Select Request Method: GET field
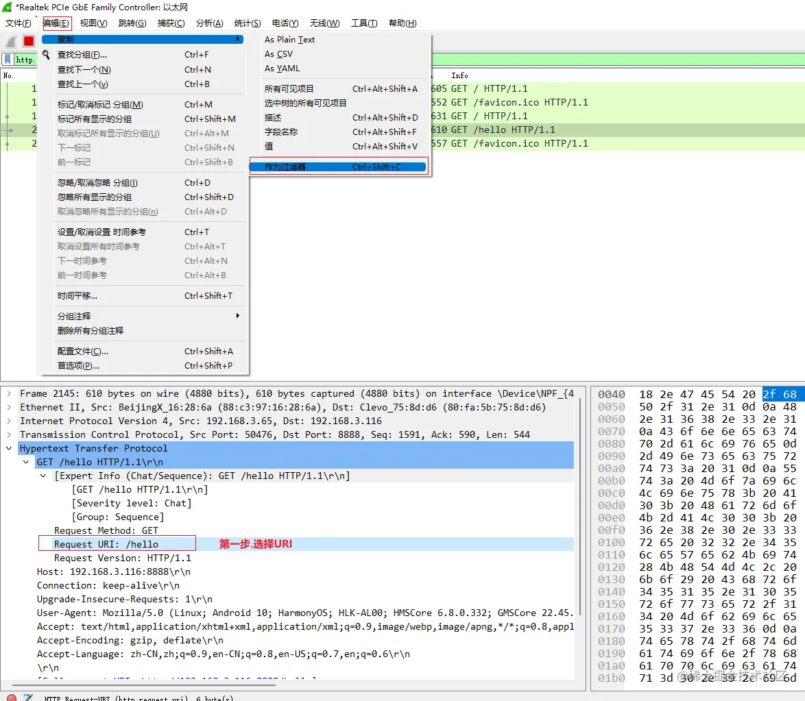The height and width of the screenshot is (701, 805). 106,530
